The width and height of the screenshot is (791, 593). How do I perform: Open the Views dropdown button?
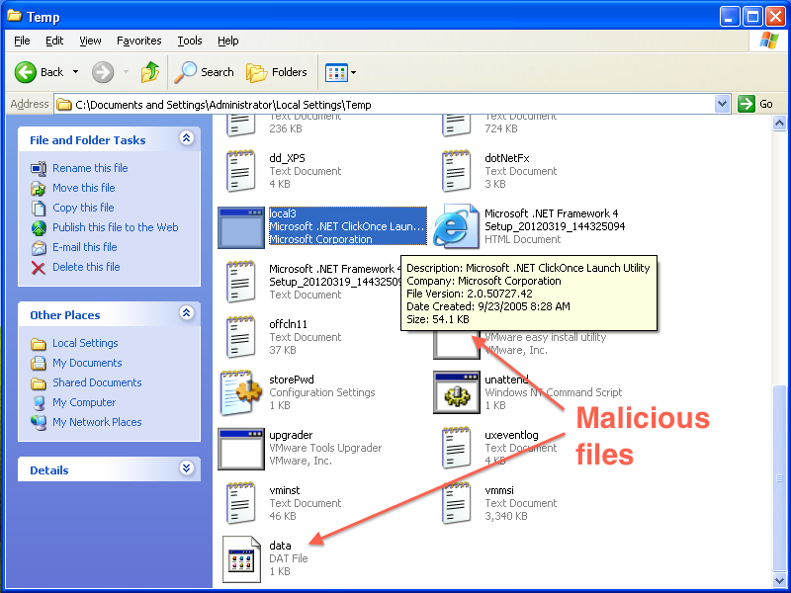341,72
